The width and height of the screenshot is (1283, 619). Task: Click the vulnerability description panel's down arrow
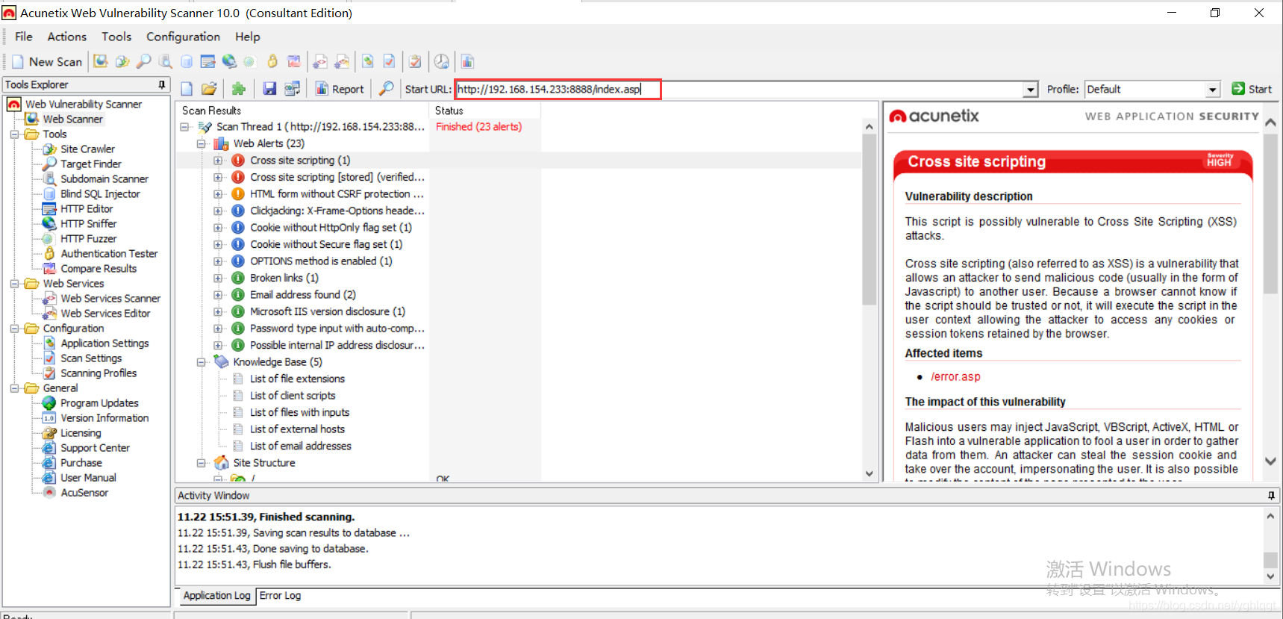point(1270,461)
